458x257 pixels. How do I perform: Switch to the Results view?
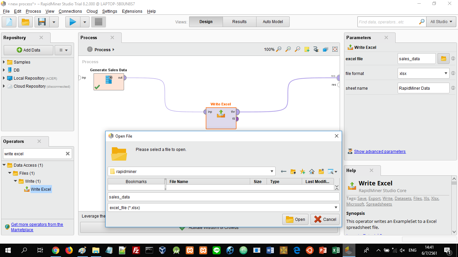tap(239, 22)
